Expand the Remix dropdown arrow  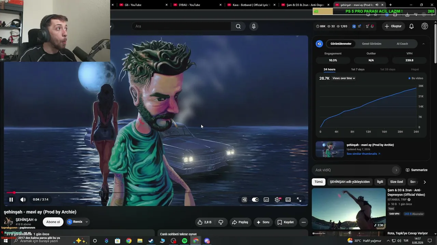click(x=87, y=222)
